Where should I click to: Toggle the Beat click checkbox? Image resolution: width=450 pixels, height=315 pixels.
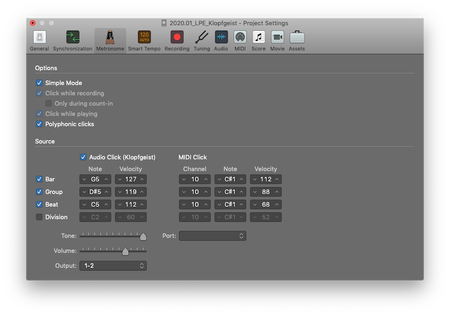39,204
